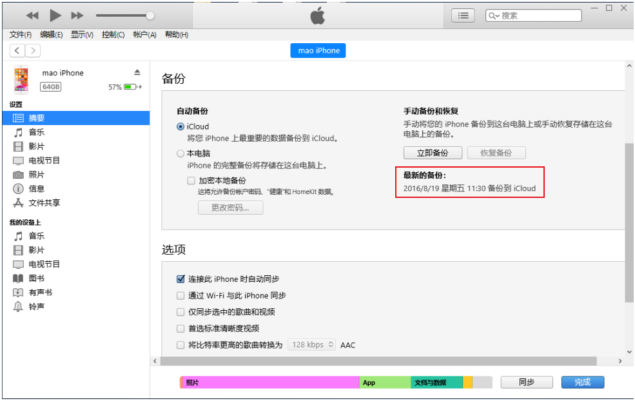The width and height of the screenshot is (635, 401).
Task: Go forward with the right arrow
Action: (x=33, y=51)
